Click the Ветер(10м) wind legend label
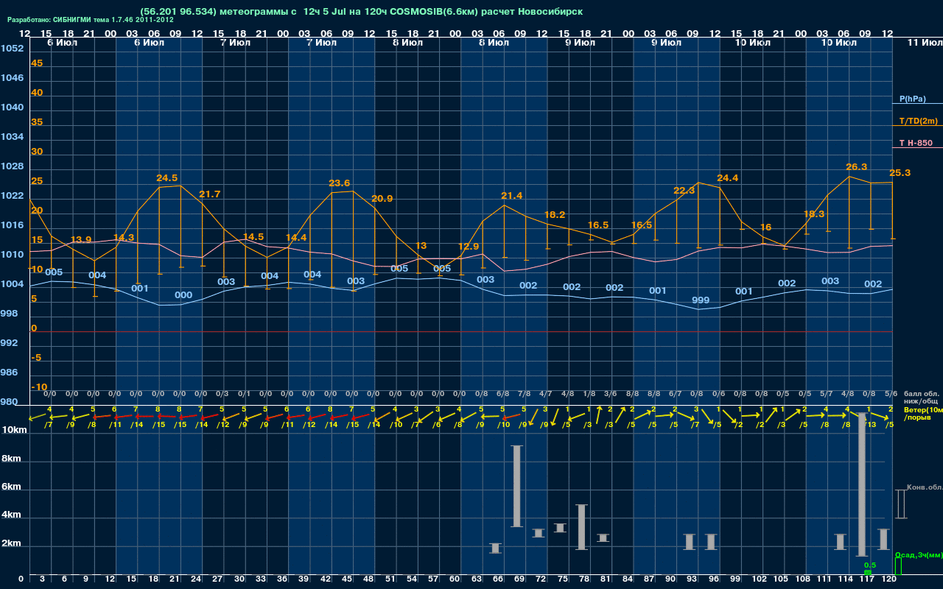Screen dimensions: 943x589 (x=923, y=409)
